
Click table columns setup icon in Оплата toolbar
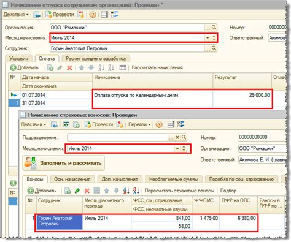point(123,67)
